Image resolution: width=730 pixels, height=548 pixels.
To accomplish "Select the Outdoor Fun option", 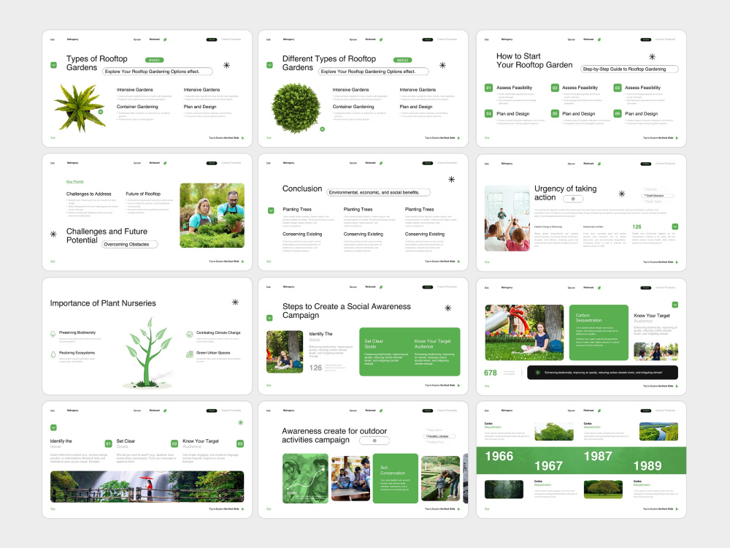I will point(435,442).
